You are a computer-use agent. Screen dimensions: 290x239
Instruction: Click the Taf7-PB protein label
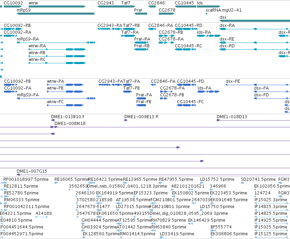click(x=132, y=88)
